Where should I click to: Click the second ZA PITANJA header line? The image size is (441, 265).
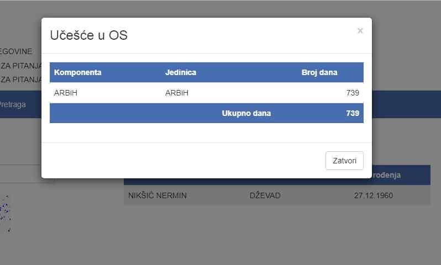tap(21, 79)
